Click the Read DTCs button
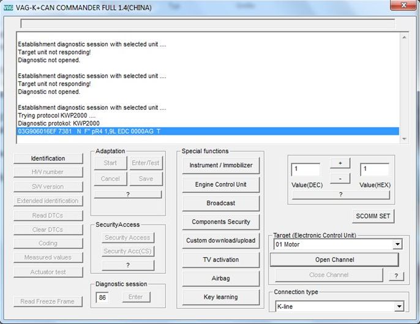The width and height of the screenshot is (420, 324). tap(48, 216)
